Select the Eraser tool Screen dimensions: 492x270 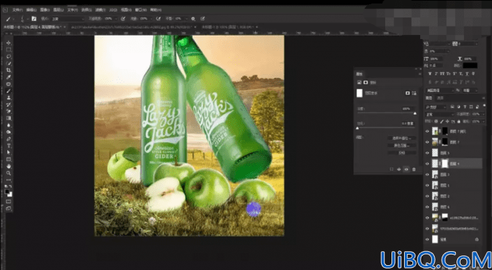[x=9, y=112]
